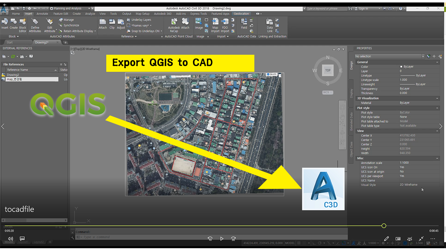Play the video
The image size is (446, 251).
pyautogui.click(x=222, y=239)
